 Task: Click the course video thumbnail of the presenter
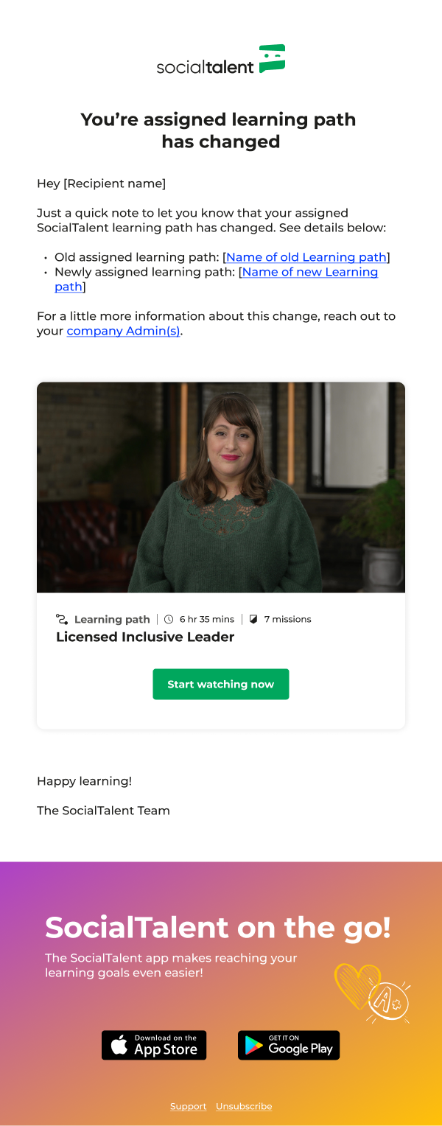pyautogui.click(x=221, y=487)
